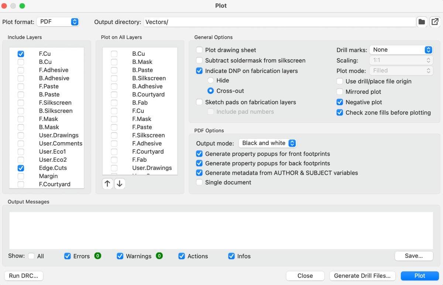
Task: Enable Mirrored plot checkbox
Action: (340, 92)
